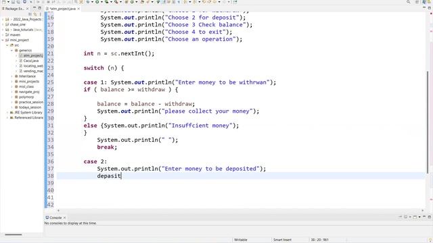Click the Save toolbar icon
Viewport: 433px width, 243px height.
(x=13, y=2)
